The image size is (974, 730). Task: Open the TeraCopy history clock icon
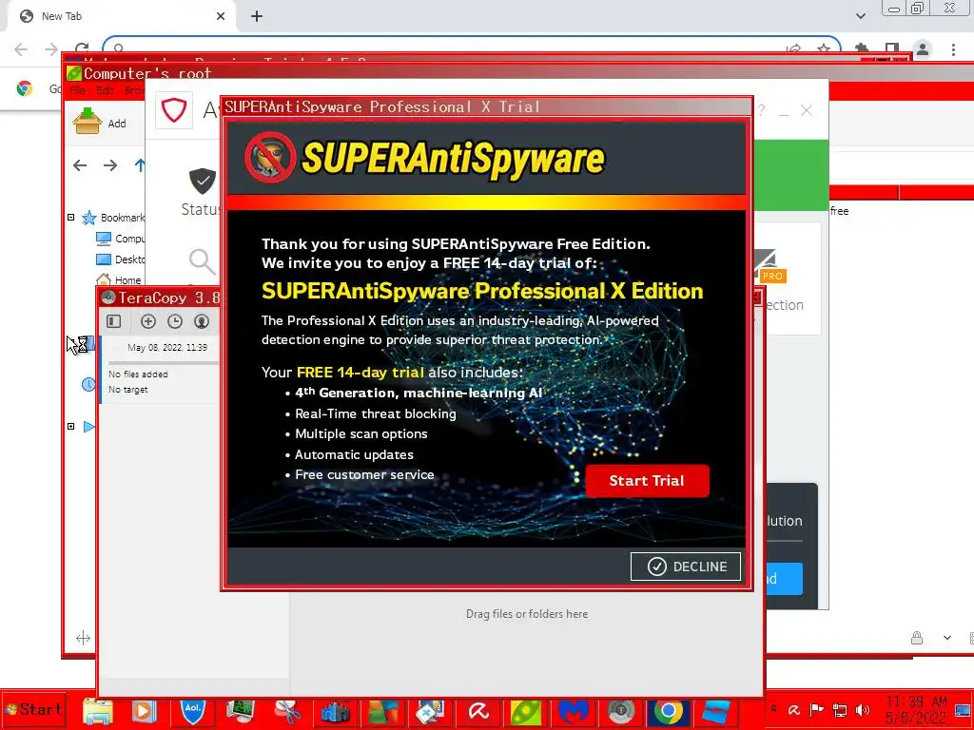175,321
